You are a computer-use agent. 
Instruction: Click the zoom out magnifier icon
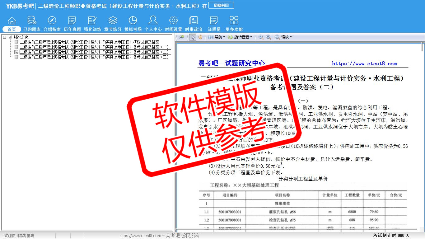(261, 37)
